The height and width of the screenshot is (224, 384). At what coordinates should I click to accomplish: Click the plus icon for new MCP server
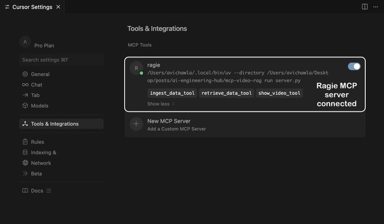click(136, 124)
